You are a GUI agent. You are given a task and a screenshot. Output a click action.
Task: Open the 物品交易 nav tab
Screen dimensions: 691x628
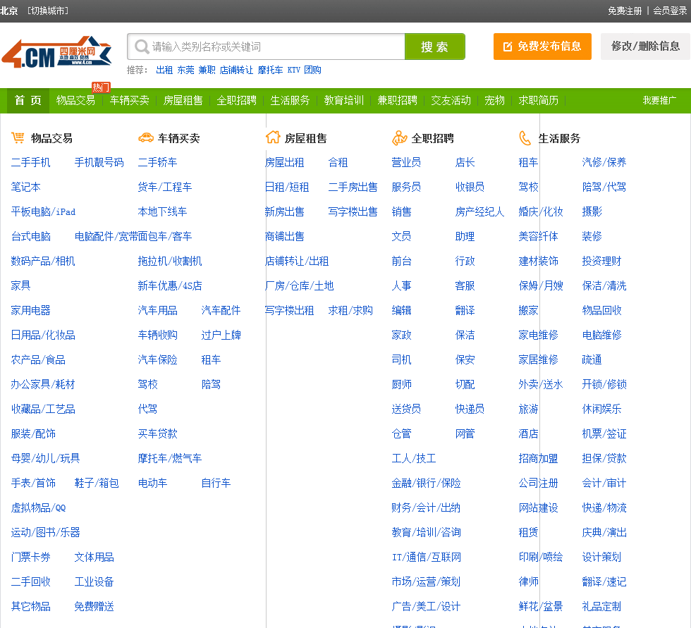tap(75, 100)
